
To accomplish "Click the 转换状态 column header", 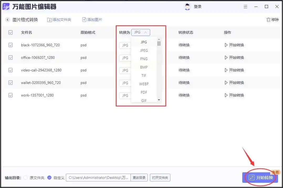I will pos(186,32).
